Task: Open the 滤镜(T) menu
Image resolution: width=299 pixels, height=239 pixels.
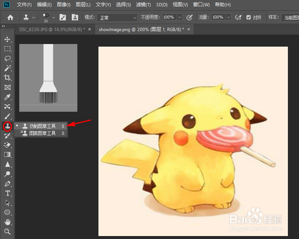Action: click(x=144, y=4)
